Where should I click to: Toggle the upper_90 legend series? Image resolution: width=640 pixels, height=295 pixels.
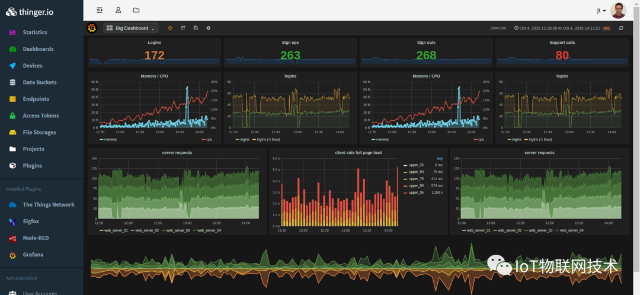pos(417,185)
